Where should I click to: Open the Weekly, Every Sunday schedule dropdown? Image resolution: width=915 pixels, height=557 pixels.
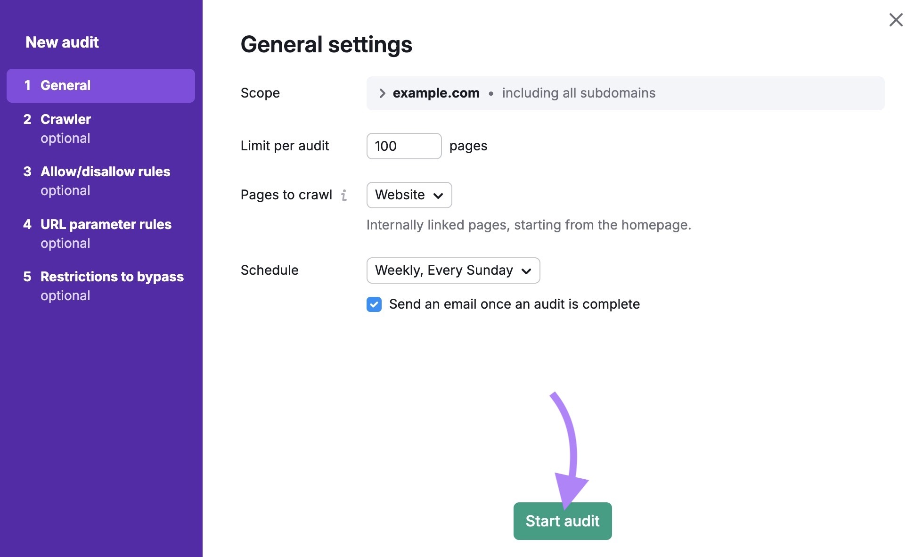pyautogui.click(x=453, y=270)
